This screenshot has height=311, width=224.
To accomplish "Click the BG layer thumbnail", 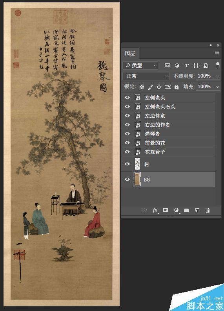I will [137, 179].
